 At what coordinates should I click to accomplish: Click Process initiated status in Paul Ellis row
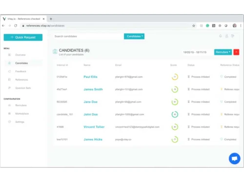pyautogui.click(x=199, y=77)
